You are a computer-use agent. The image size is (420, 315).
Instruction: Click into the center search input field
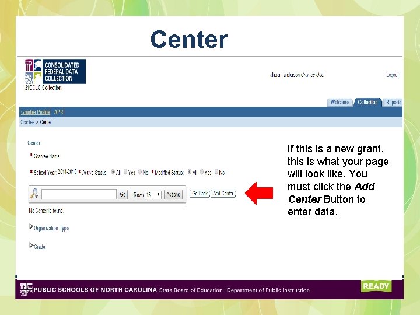pyautogui.click(x=79, y=194)
